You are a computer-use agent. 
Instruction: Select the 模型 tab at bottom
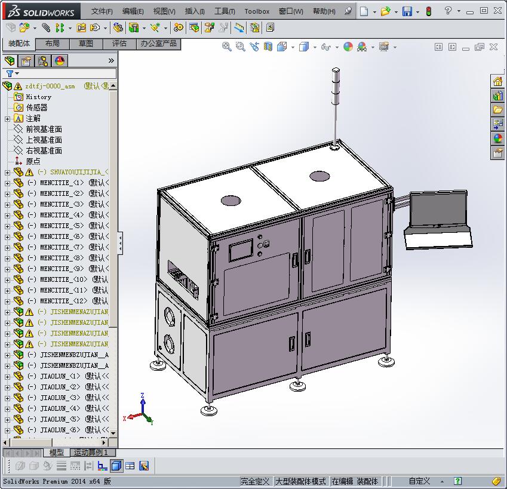[x=57, y=453]
